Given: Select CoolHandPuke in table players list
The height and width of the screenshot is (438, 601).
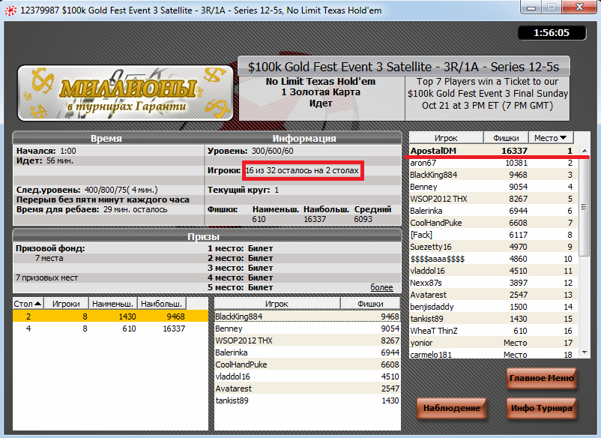Looking at the screenshot, I should click(307, 364).
